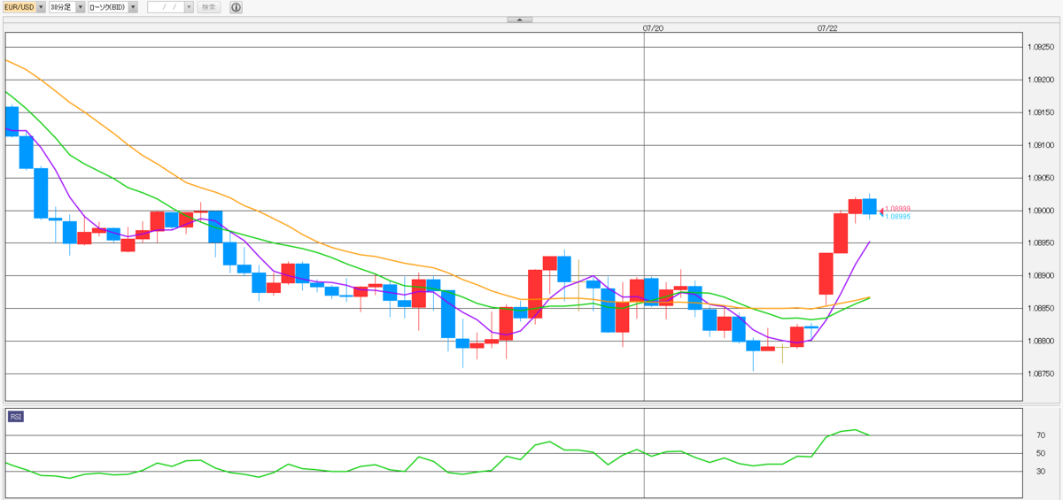
Task: Click the 1.08850 price axis label
Action: coord(1042,309)
